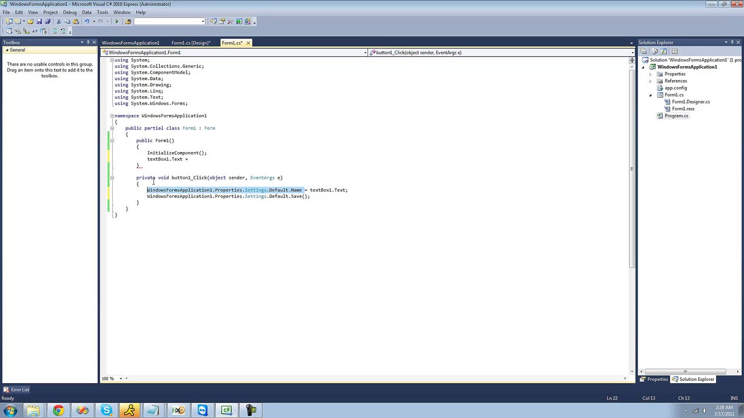The width and height of the screenshot is (744, 418).
Task: Click the Find in Files icon
Action: pyautogui.click(x=128, y=21)
